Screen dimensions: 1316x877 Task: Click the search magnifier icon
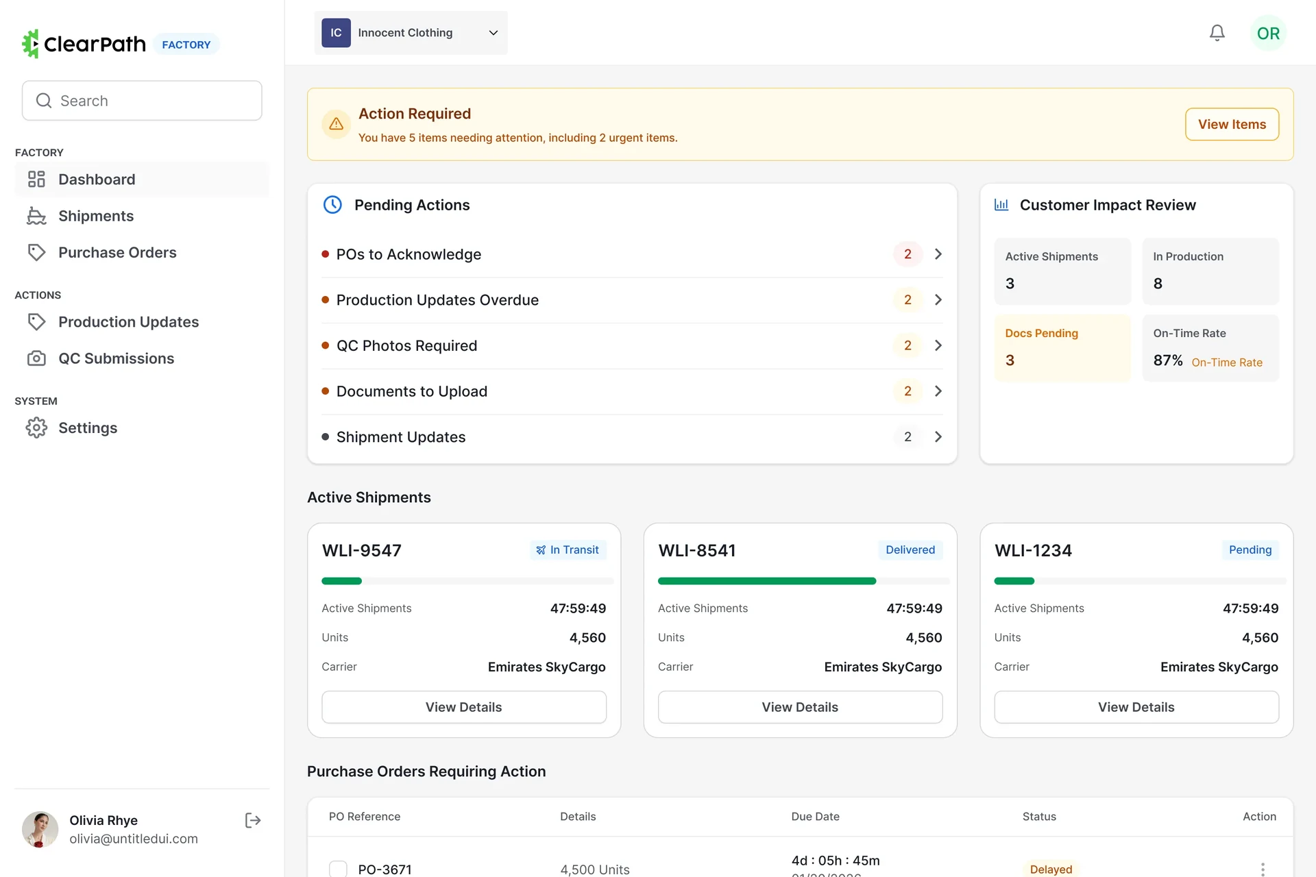pos(44,101)
